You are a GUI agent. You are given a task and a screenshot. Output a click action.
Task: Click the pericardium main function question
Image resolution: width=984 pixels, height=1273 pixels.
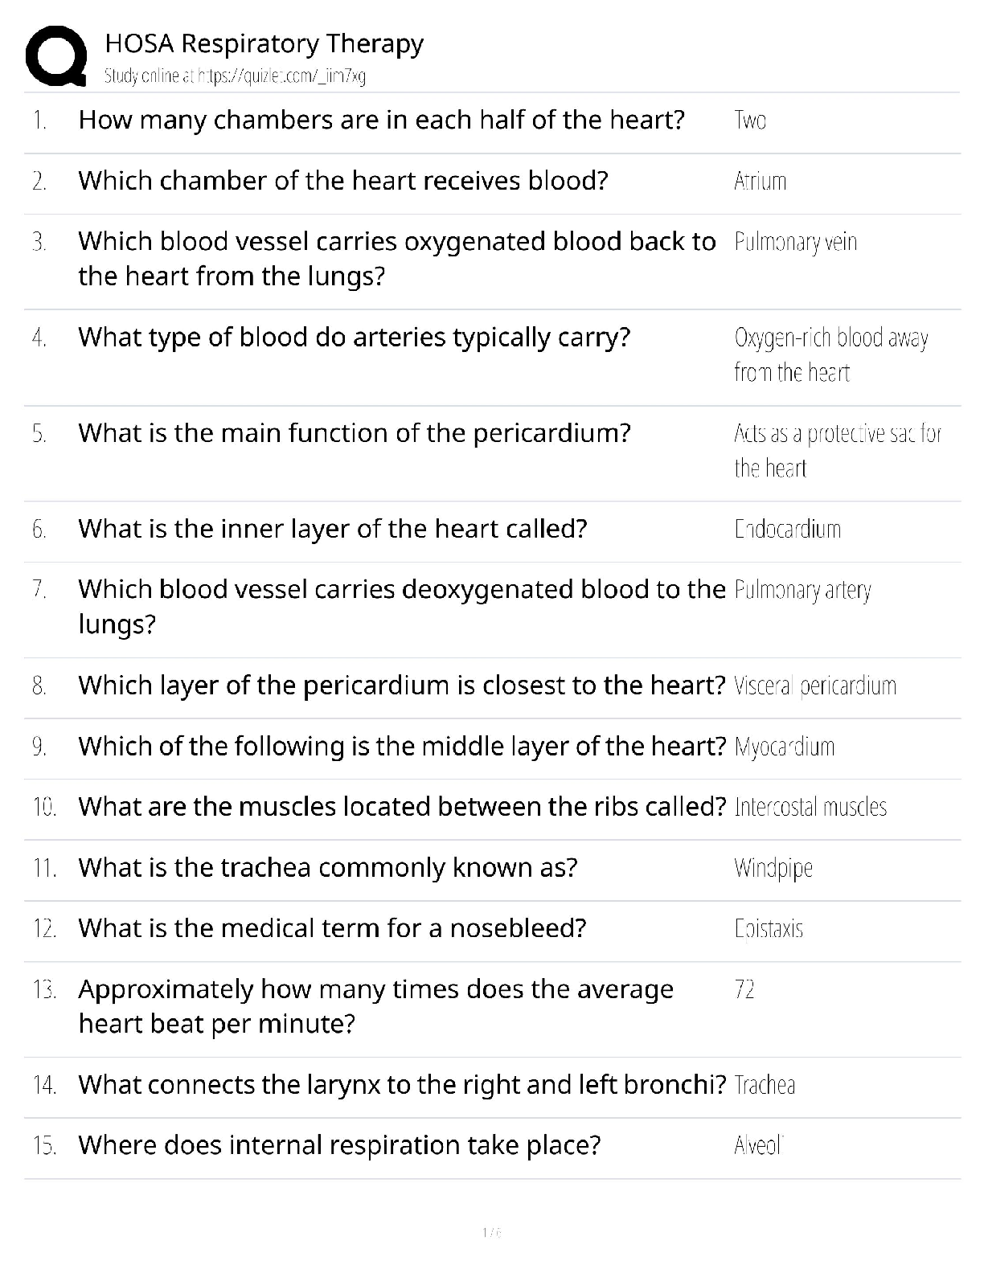click(x=354, y=433)
